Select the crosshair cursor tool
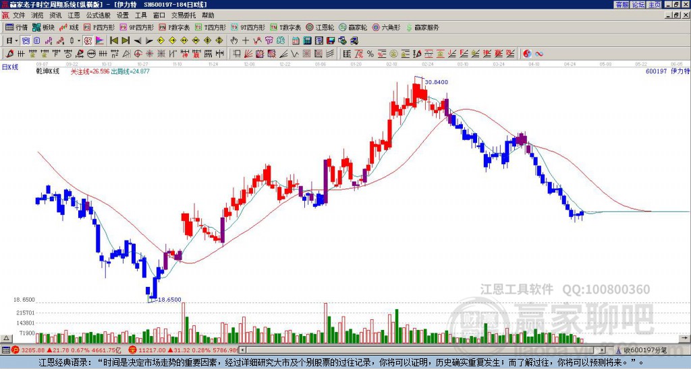 pyautogui.click(x=246, y=41)
